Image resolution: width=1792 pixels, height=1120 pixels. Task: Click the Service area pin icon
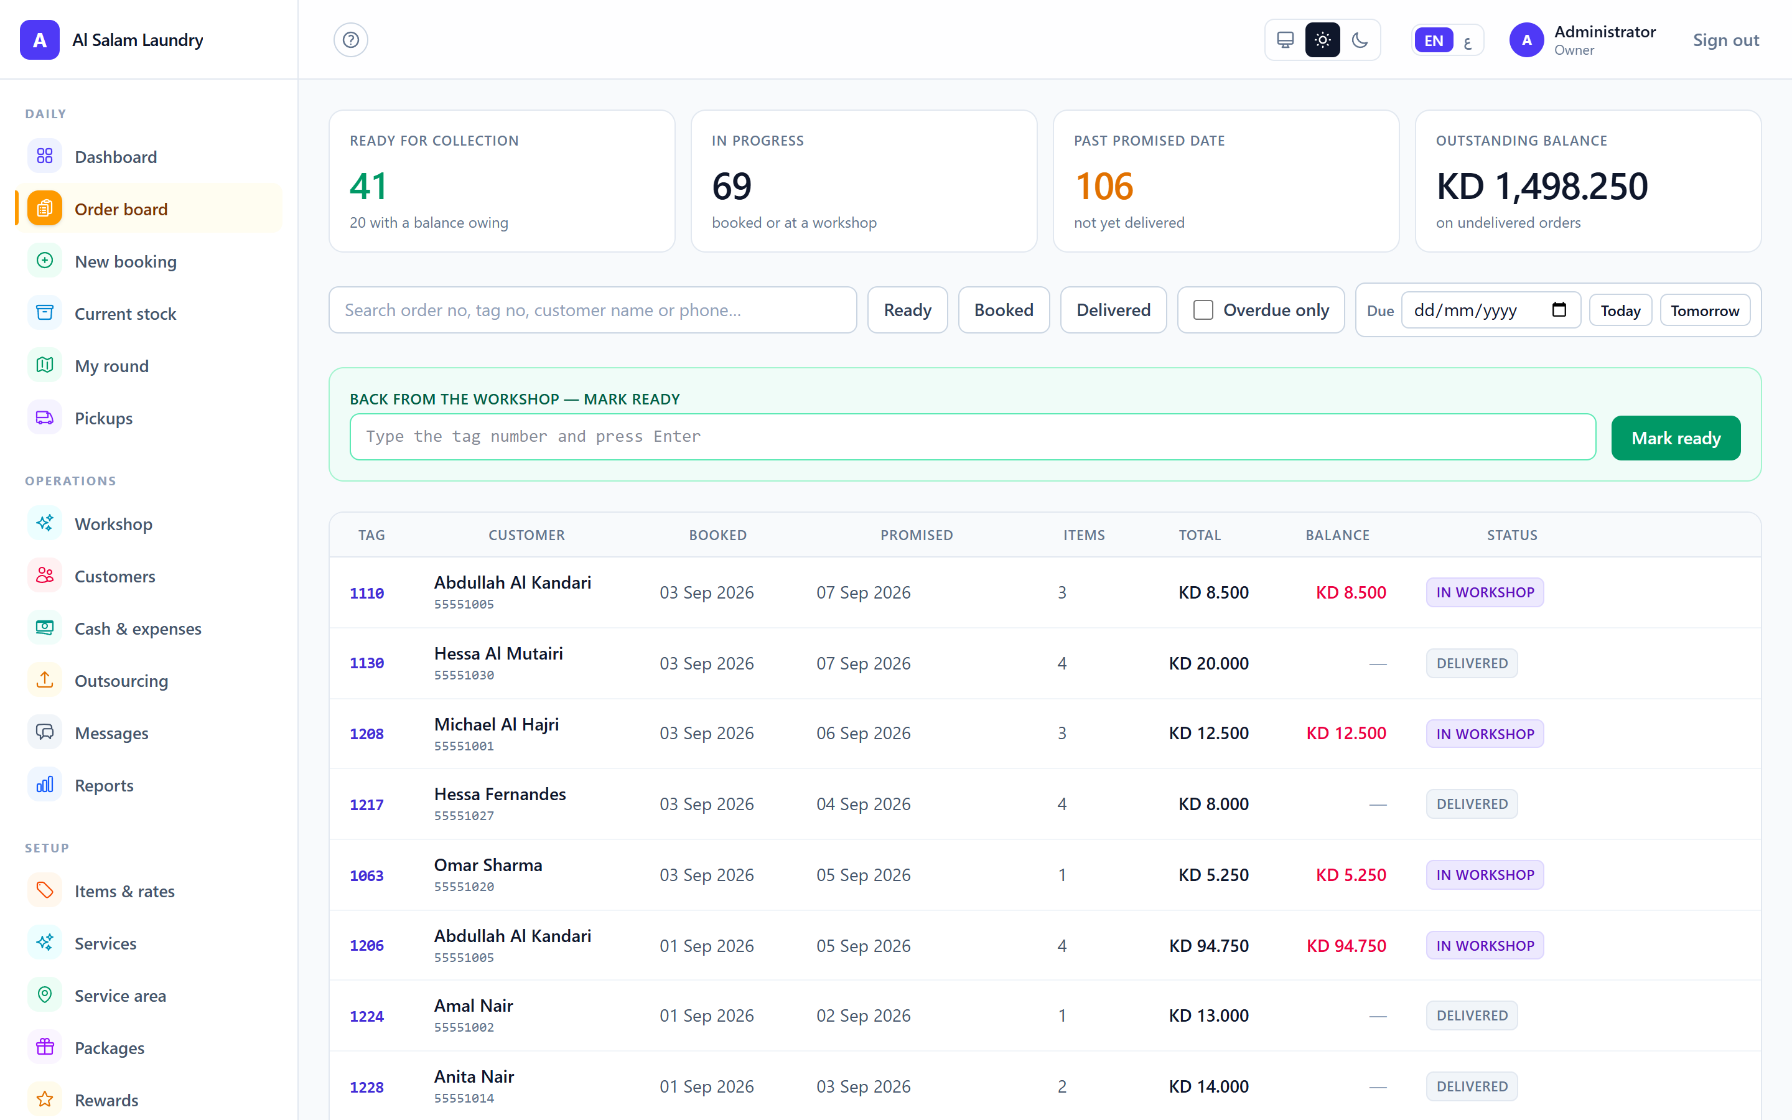point(44,995)
